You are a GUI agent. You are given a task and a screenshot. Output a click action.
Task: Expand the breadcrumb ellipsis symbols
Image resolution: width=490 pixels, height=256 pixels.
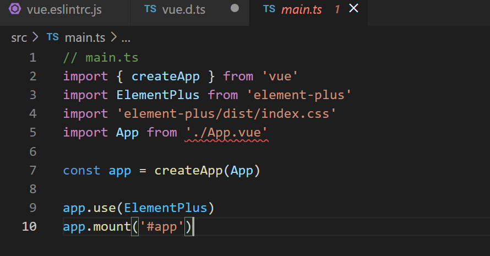(126, 39)
